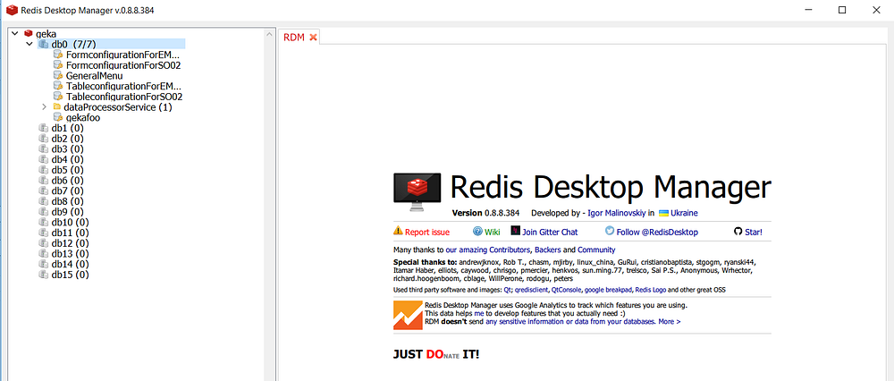Click the GeneralMenu key icon
Image resolution: width=894 pixels, height=381 pixels.
click(57, 76)
